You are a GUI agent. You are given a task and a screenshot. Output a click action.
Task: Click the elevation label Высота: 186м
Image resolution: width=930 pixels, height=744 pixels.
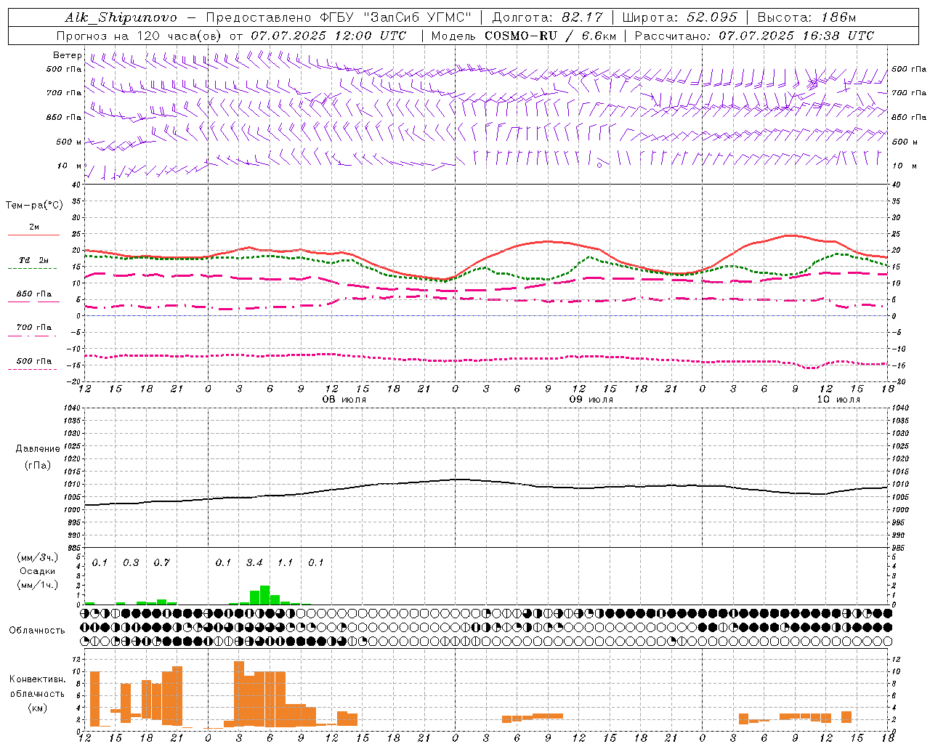point(807,17)
